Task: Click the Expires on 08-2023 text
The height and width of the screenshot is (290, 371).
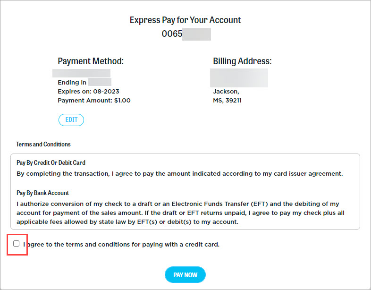Action: (x=87, y=92)
